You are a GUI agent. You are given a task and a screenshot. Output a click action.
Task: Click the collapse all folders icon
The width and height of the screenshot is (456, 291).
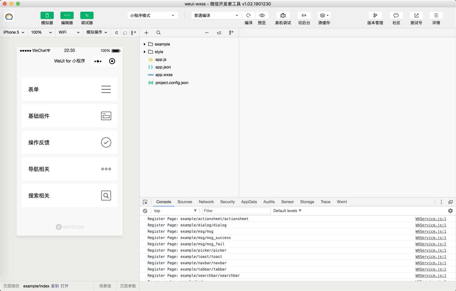pyautogui.click(x=219, y=33)
